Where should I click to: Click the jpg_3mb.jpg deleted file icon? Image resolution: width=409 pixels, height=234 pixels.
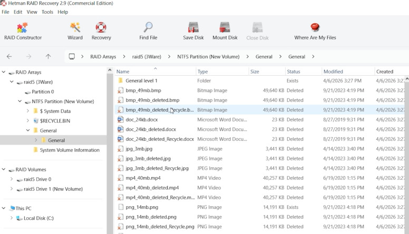click(120, 149)
